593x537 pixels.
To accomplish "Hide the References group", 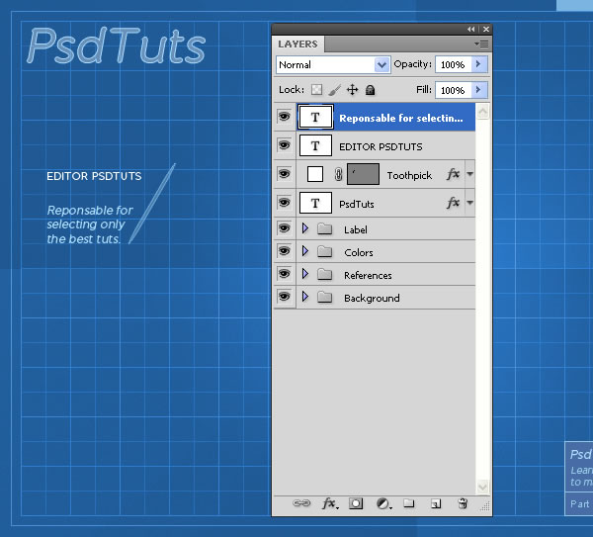I will click(285, 274).
